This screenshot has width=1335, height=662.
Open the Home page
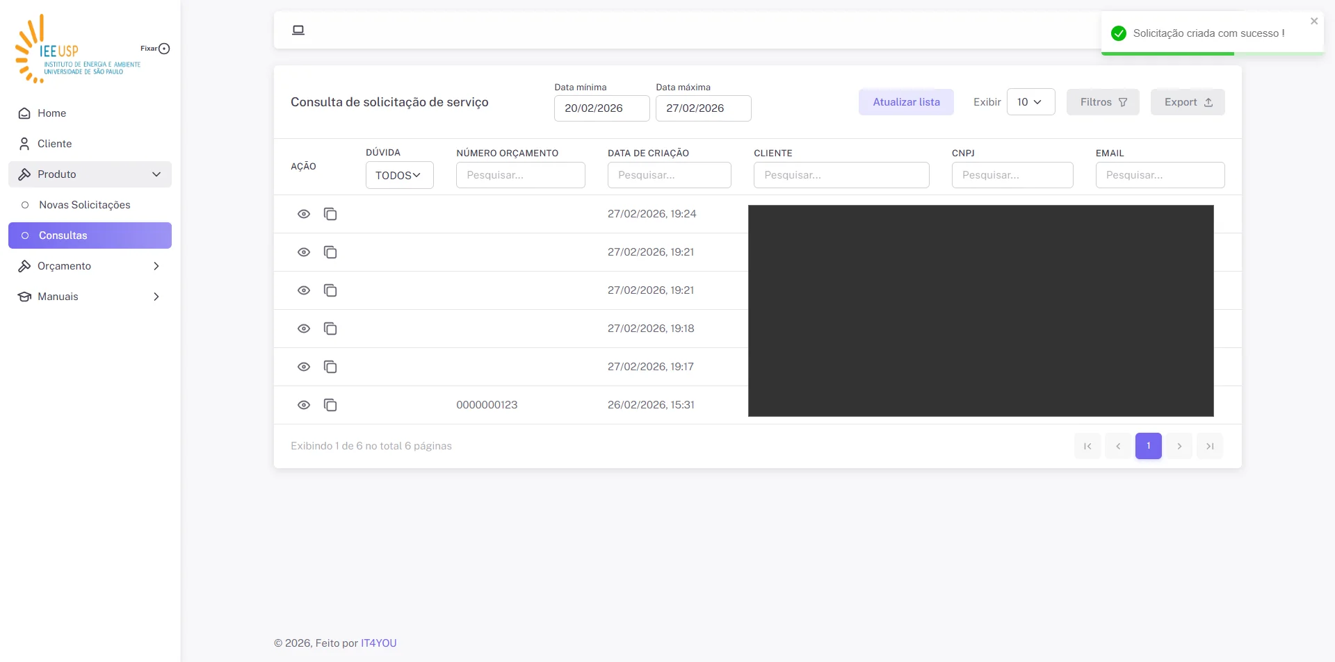(90, 113)
